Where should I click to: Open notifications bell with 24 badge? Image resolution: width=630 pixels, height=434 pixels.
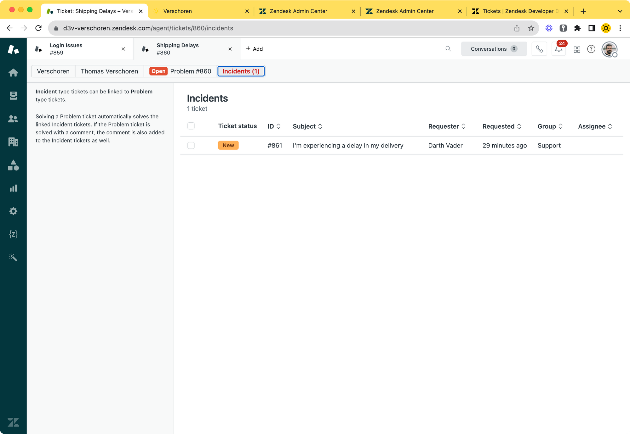[x=559, y=49]
